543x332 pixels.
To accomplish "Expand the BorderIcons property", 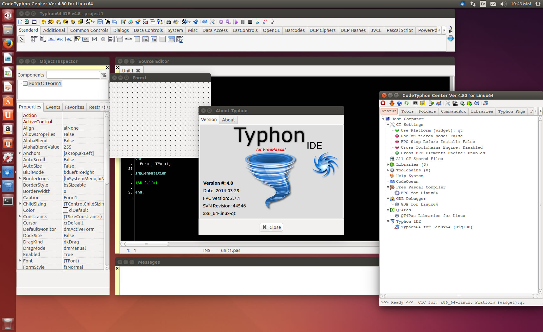I will click(20, 178).
